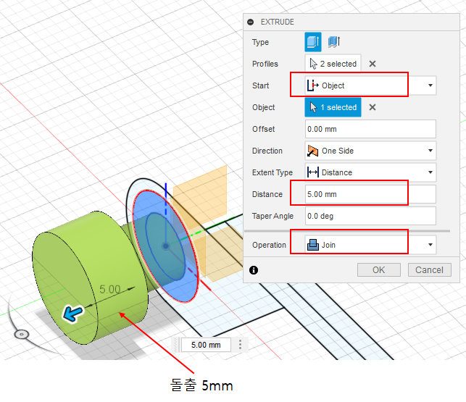Click the 5.00 dimension label on the cylinder
Screen dimensions: 466x402
coord(109,290)
